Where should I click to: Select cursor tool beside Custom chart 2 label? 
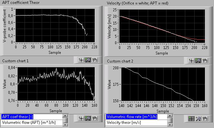click(191, 61)
